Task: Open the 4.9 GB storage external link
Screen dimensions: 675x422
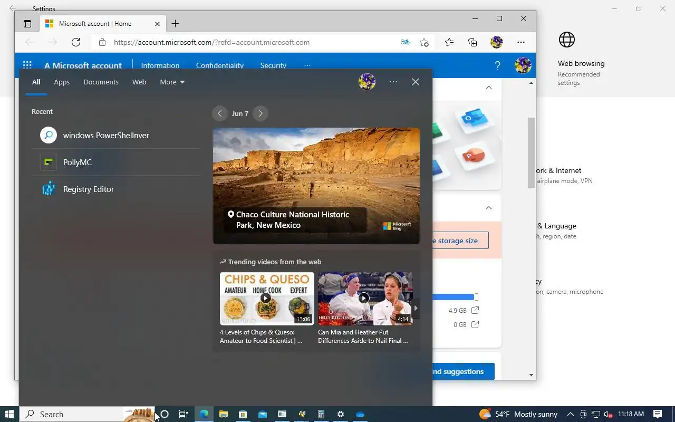Action: [x=475, y=310]
